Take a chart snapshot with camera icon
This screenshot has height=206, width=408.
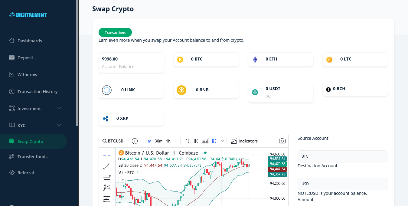tap(282, 141)
